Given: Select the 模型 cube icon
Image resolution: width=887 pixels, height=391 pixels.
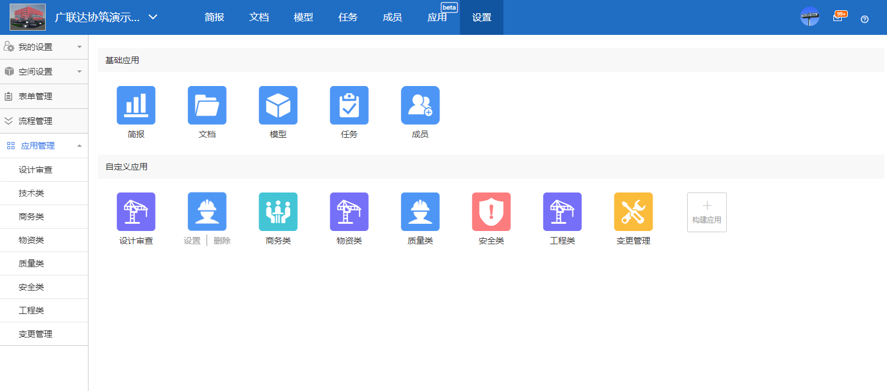Looking at the screenshot, I should point(278,105).
